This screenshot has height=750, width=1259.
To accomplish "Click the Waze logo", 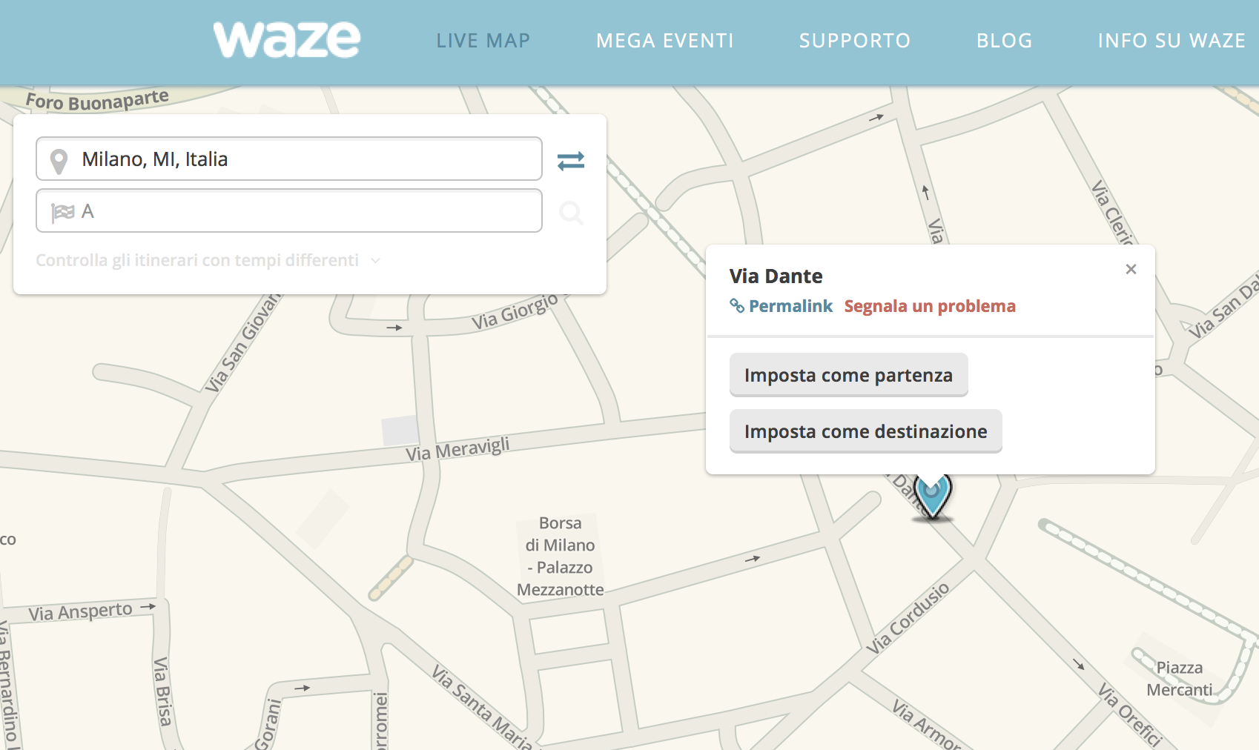I will [287, 40].
